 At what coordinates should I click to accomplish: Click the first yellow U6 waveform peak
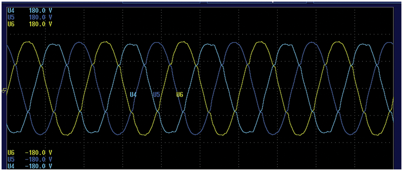coord(28,42)
